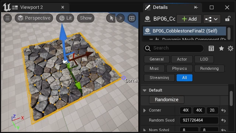Close the Details panel window
This screenshot has width=236, height=133.
point(227,7)
